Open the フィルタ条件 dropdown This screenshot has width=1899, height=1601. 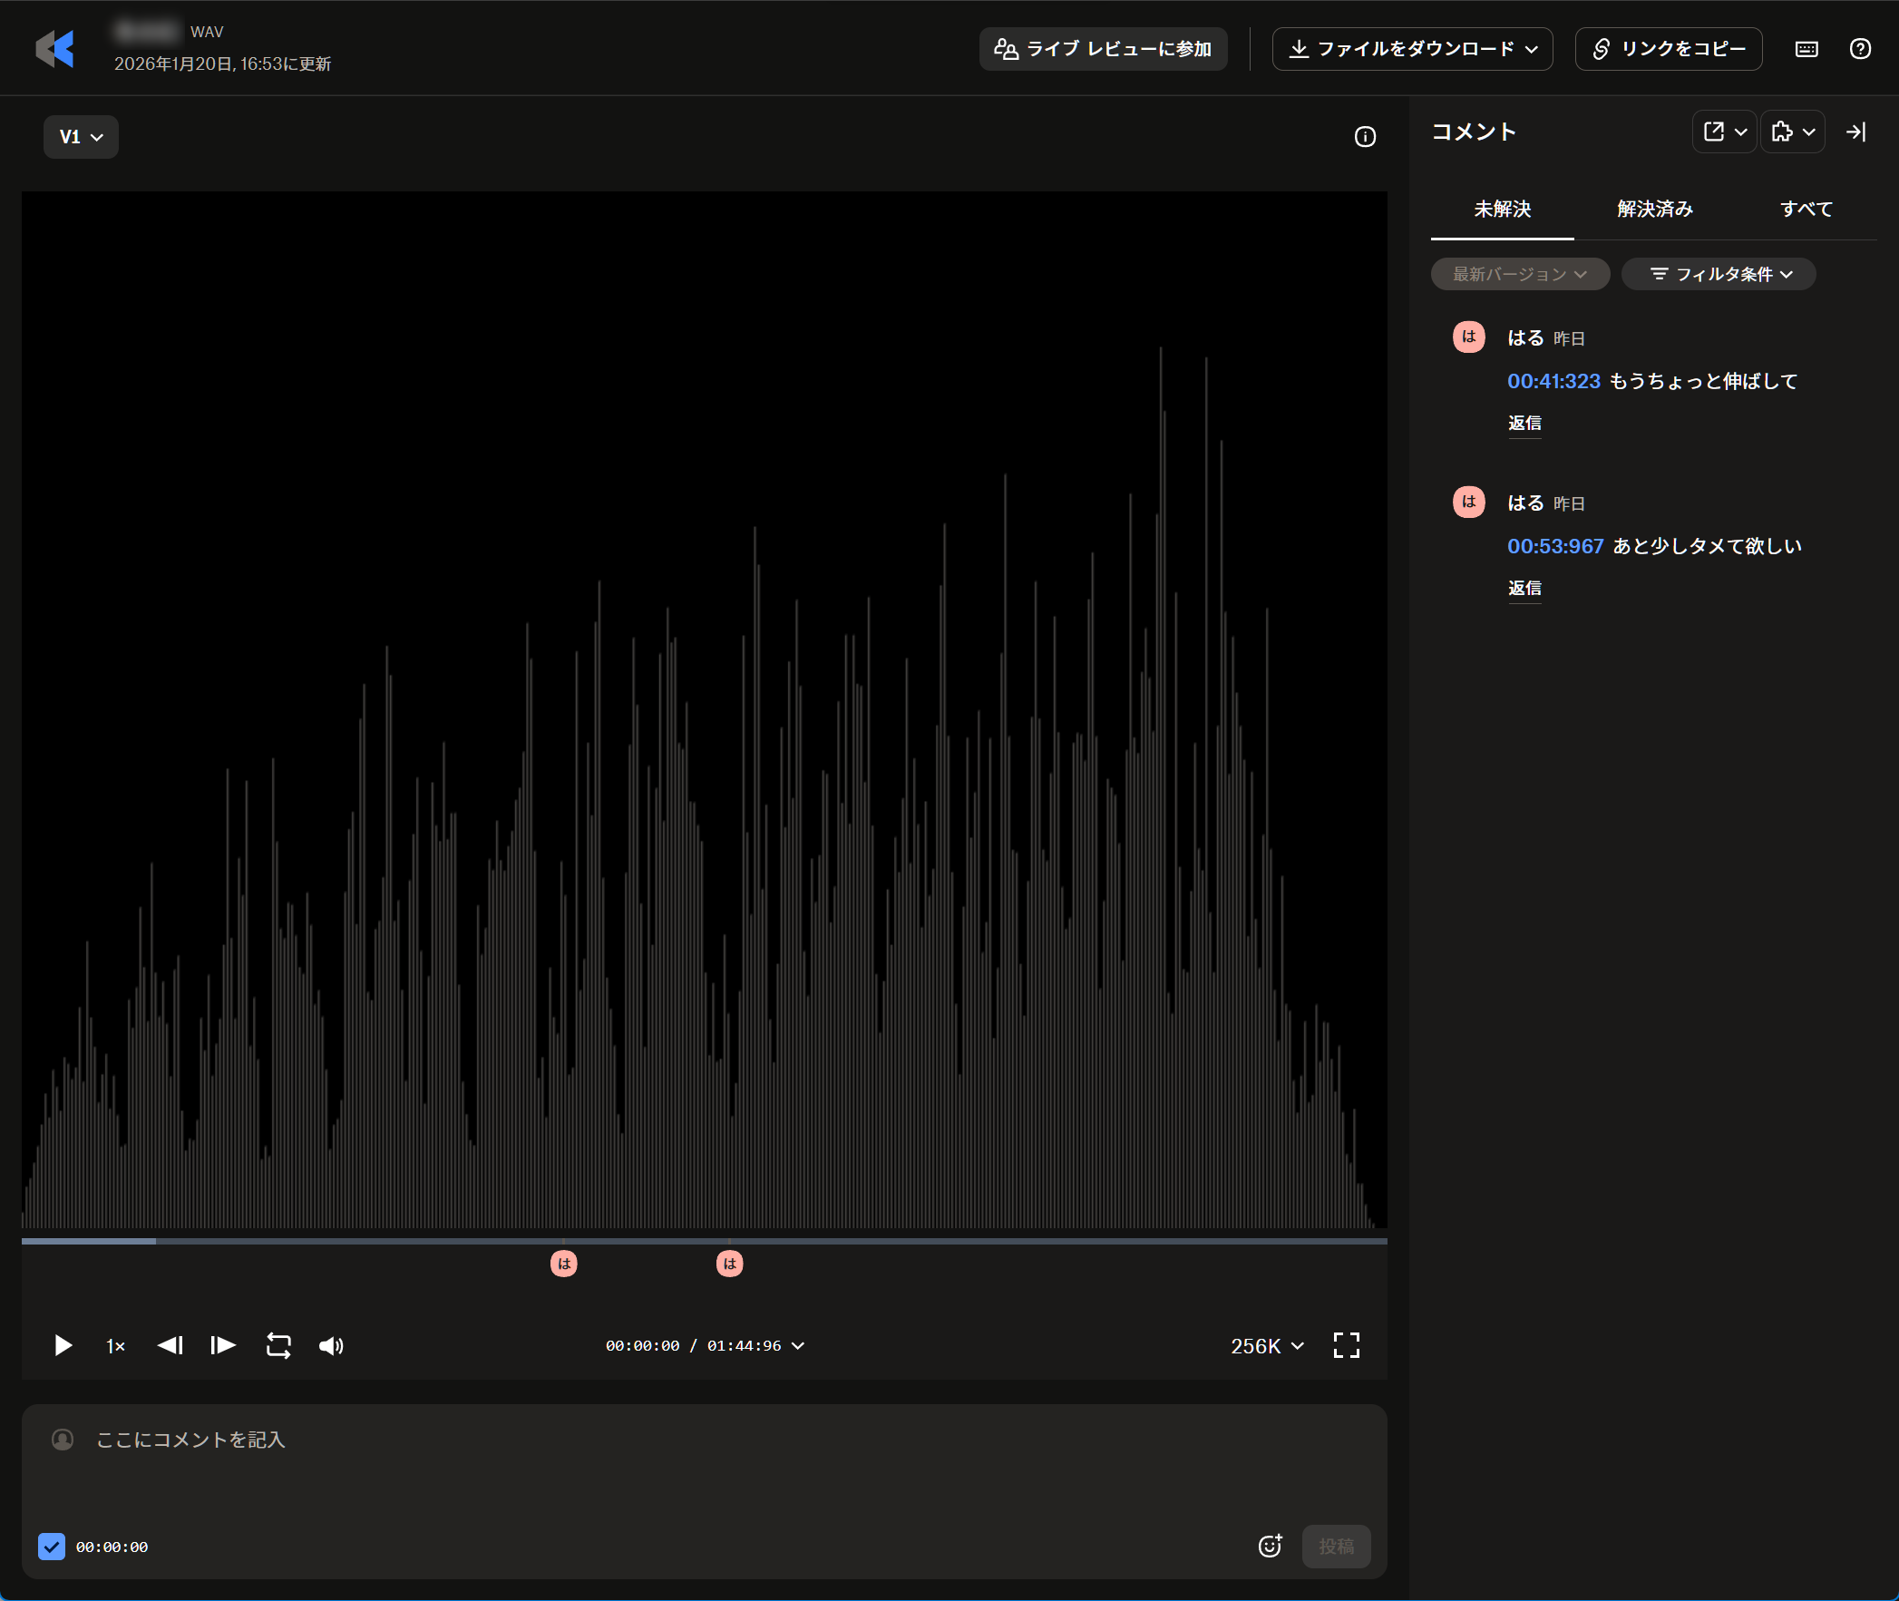pyautogui.click(x=1719, y=274)
